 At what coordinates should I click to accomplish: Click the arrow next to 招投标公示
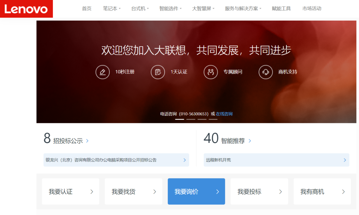click(x=87, y=141)
